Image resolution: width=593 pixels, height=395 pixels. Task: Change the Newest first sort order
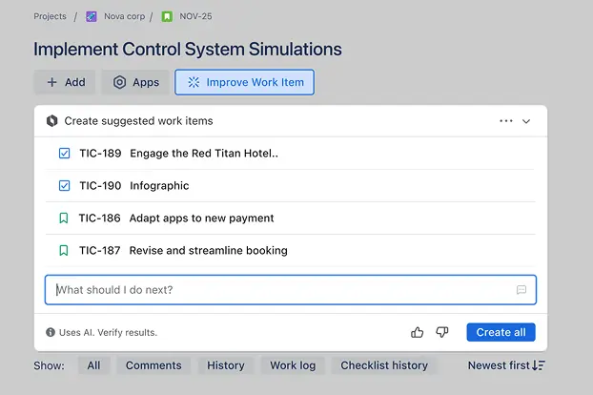[506, 365]
